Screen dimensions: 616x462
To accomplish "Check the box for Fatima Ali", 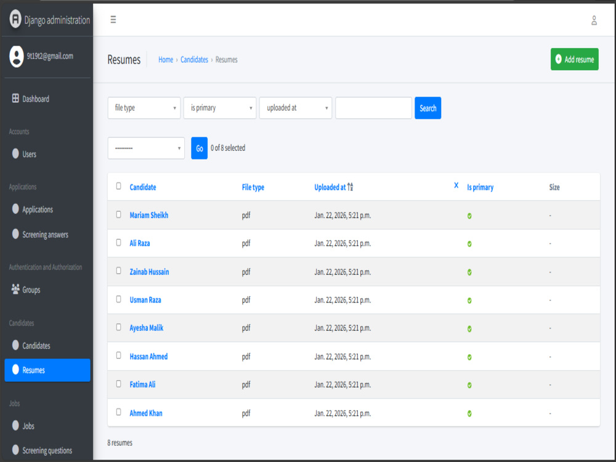I will [x=119, y=384].
